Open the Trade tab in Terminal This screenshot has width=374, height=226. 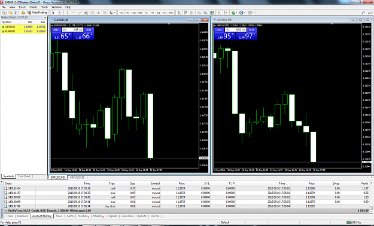(10, 216)
